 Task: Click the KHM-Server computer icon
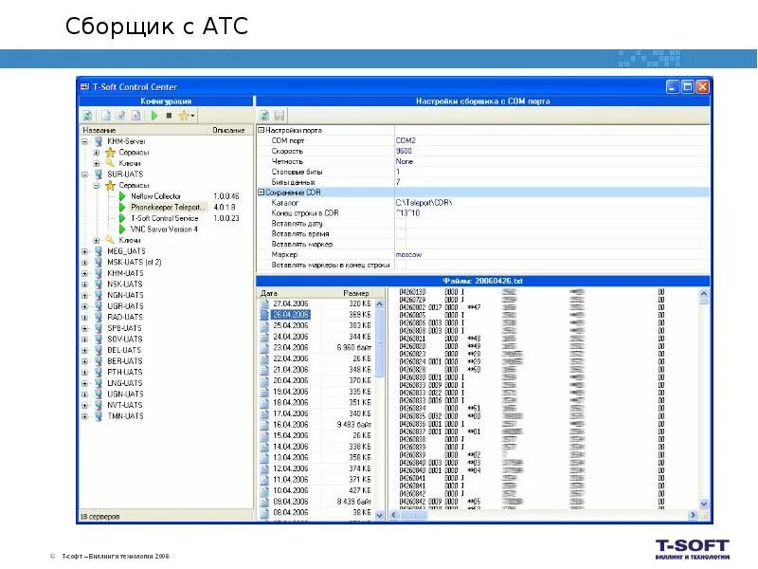[99, 141]
